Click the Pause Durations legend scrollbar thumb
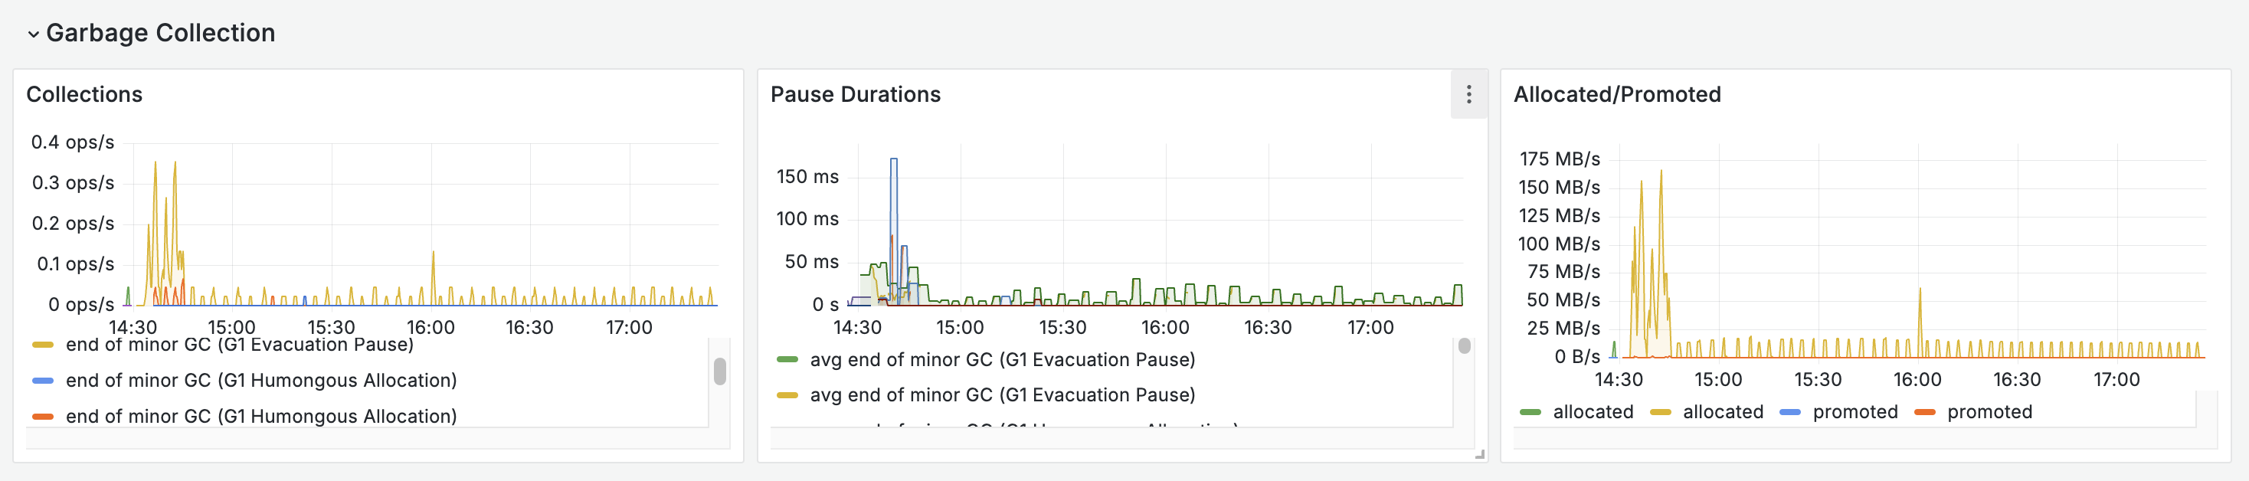 click(1464, 345)
